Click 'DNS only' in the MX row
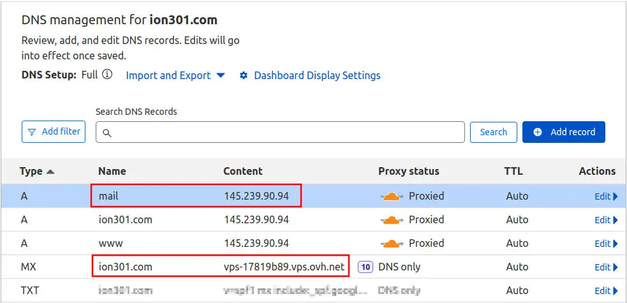This screenshot has width=627, height=303. (x=399, y=267)
